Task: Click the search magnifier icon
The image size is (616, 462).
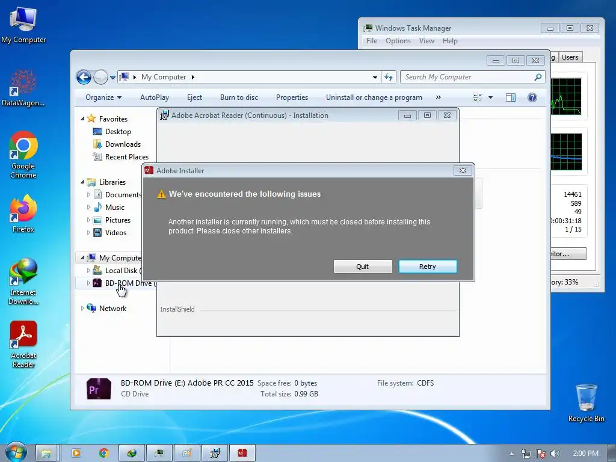Action: pyautogui.click(x=538, y=77)
